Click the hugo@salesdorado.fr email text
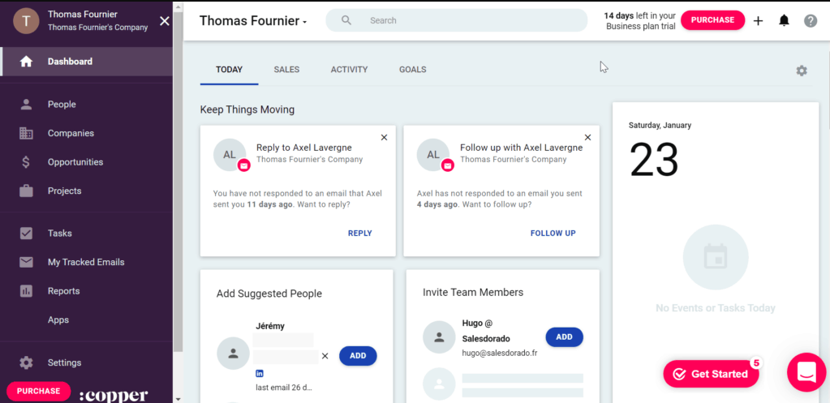Screen dimensions: 830x403 pyautogui.click(x=500, y=353)
